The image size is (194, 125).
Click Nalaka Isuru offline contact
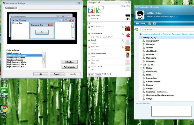(x=109, y=61)
